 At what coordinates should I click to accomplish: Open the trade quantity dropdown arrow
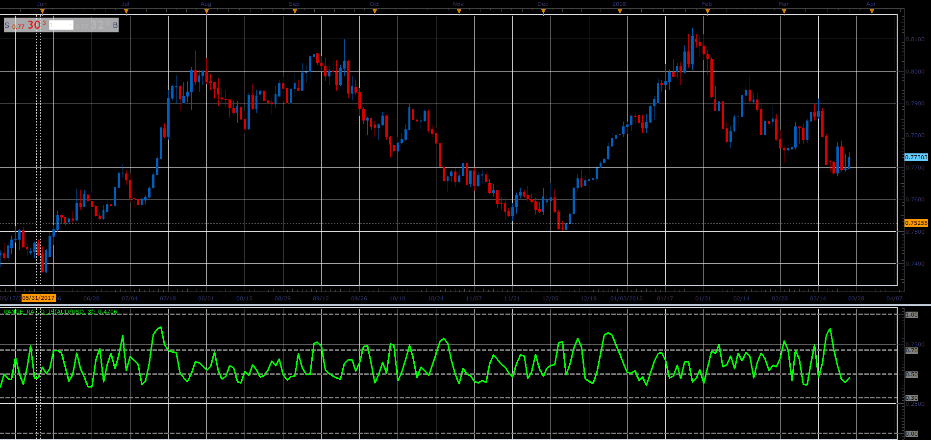(70, 25)
